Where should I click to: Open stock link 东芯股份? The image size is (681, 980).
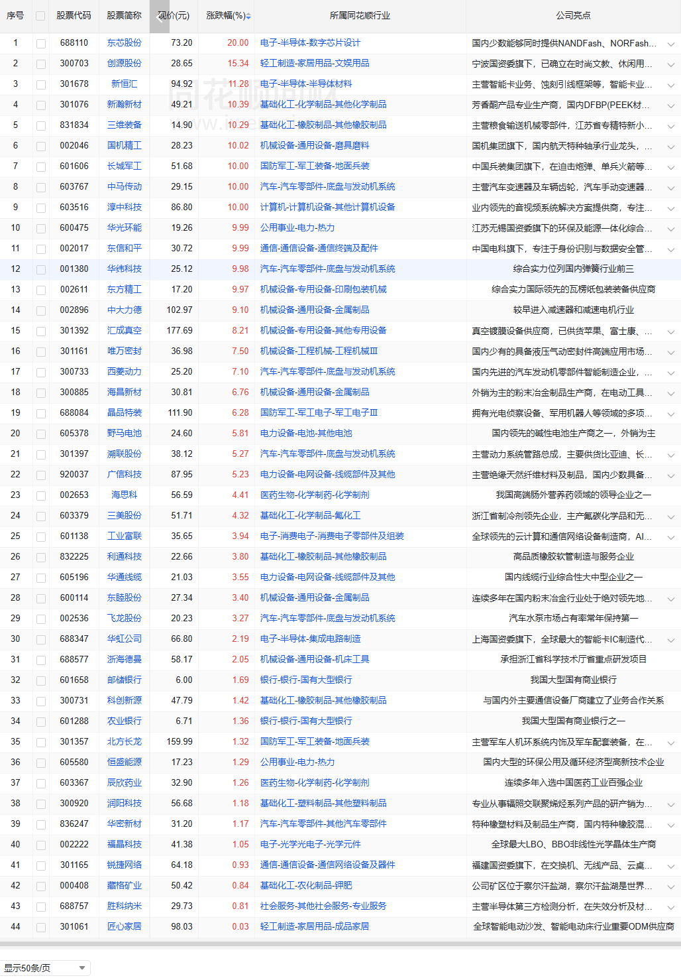(x=125, y=42)
